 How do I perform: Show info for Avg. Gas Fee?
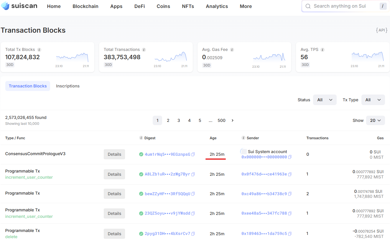[x=232, y=50]
